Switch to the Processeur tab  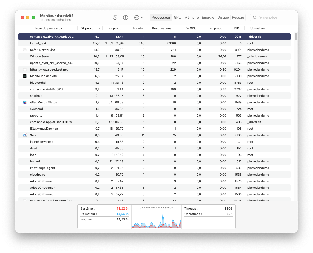(161, 18)
